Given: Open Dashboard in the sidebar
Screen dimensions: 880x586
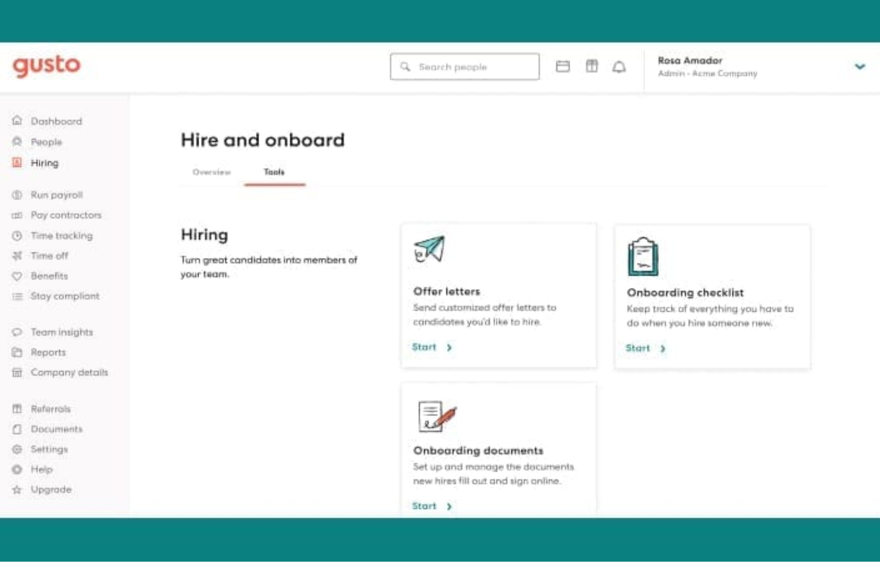Looking at the screenshot, I should tap(56, 121).
